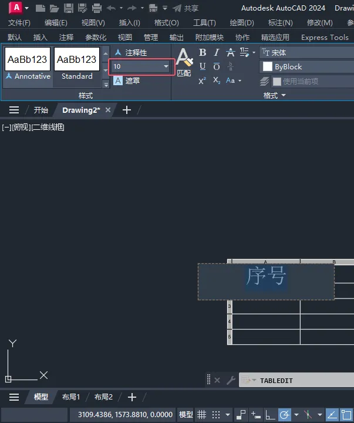Apply Subscript formatting
Image resolution: width=354 pixels, height=423 pixels.
[x=217, y=80]
